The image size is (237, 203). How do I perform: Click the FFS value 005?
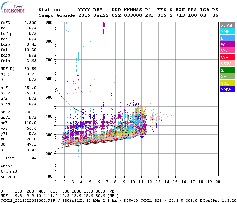(162, 15)
